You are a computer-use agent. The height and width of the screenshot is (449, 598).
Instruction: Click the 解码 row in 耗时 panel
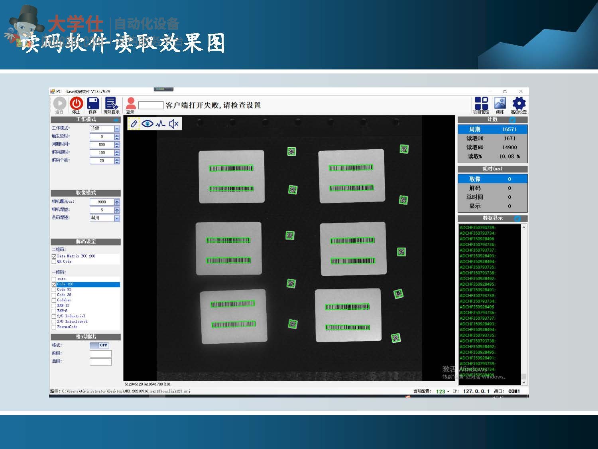pyautogui.click(x=493, y=188)
